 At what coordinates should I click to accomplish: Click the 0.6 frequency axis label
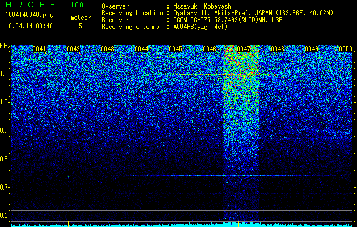[5, 216]
